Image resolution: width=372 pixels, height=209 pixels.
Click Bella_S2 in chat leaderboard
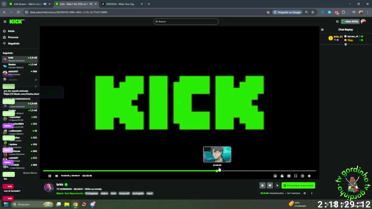coord(338,37)
